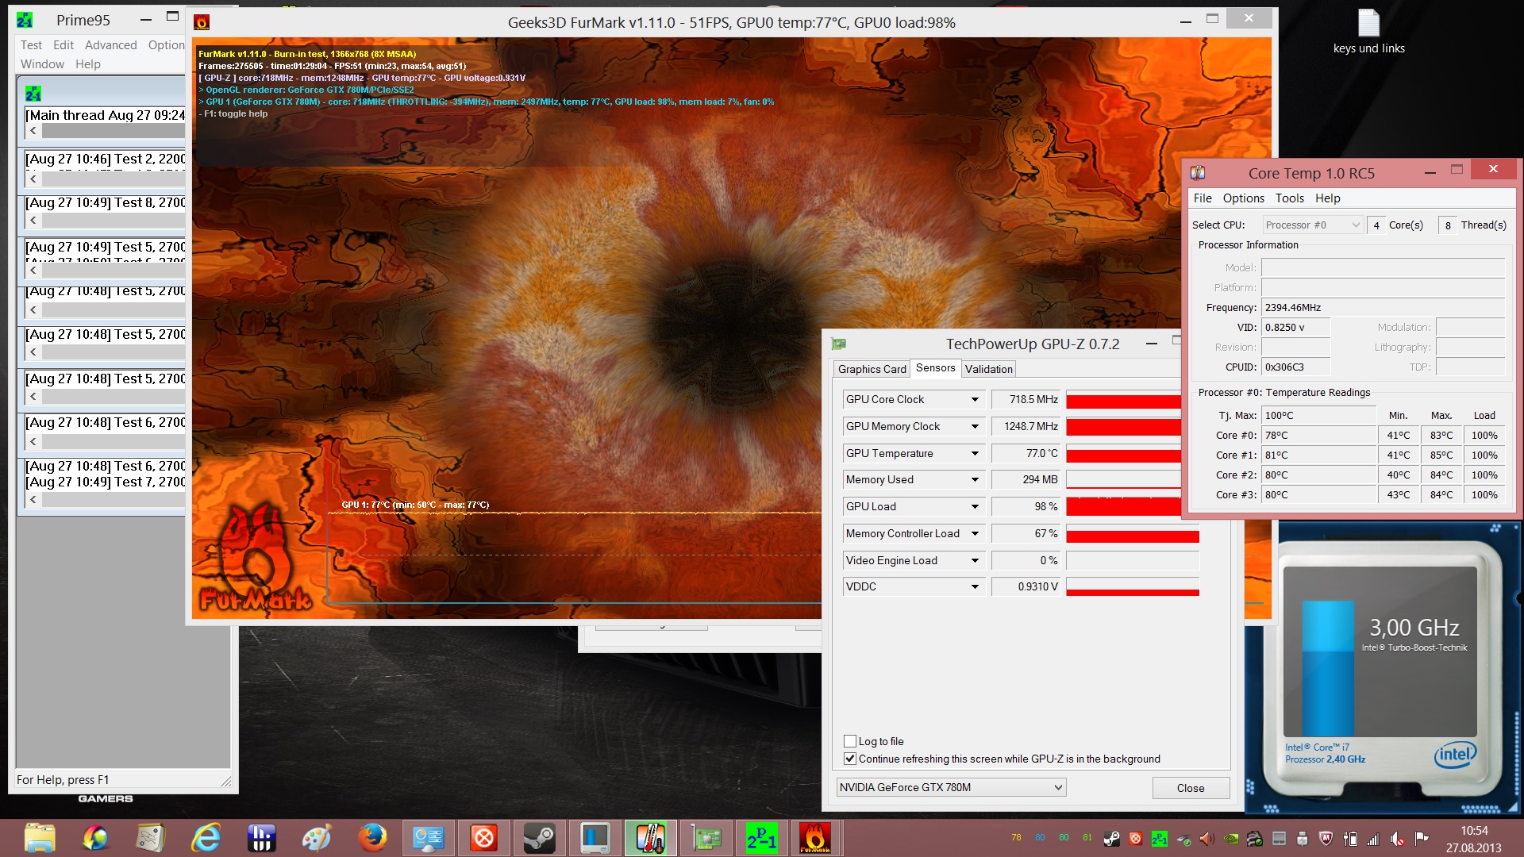
Task: Open Prime95 Window menu
Action: 42,64
